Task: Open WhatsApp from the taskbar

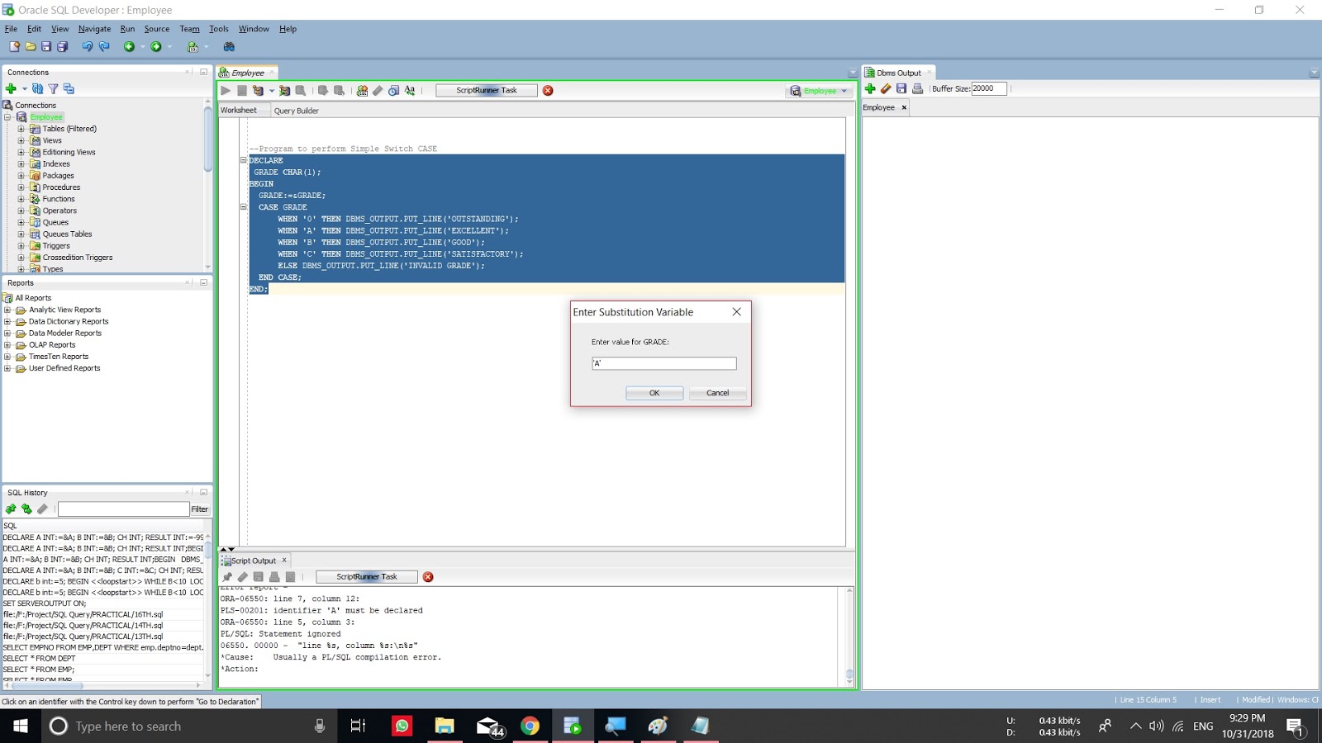Action: (401, 726)
